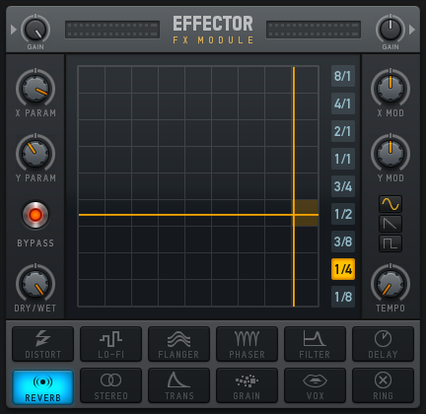Select the Ring modulation effect
Image resolution: width=426 pixels, height=414 pixels.
pyautogui.click(x=383, y=385)
